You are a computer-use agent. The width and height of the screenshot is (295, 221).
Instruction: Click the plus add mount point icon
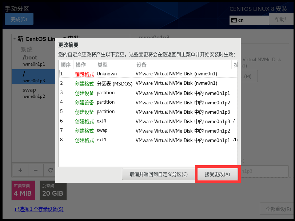[20, 170]
